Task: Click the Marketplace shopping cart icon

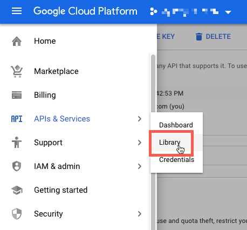Action: (x=17, y=71)
